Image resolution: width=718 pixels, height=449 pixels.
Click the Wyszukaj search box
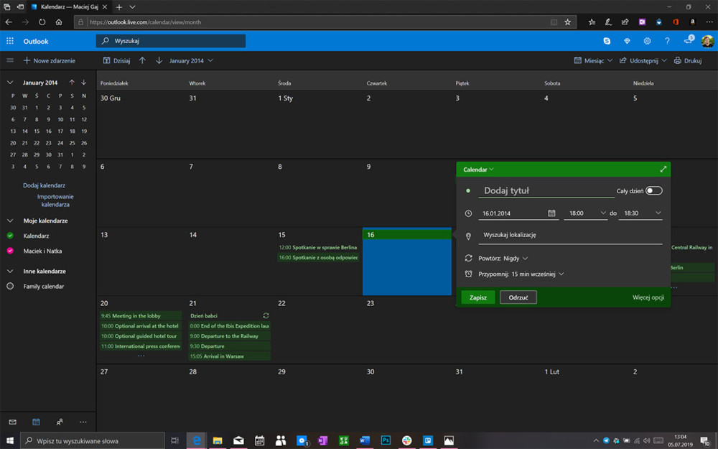170,41
